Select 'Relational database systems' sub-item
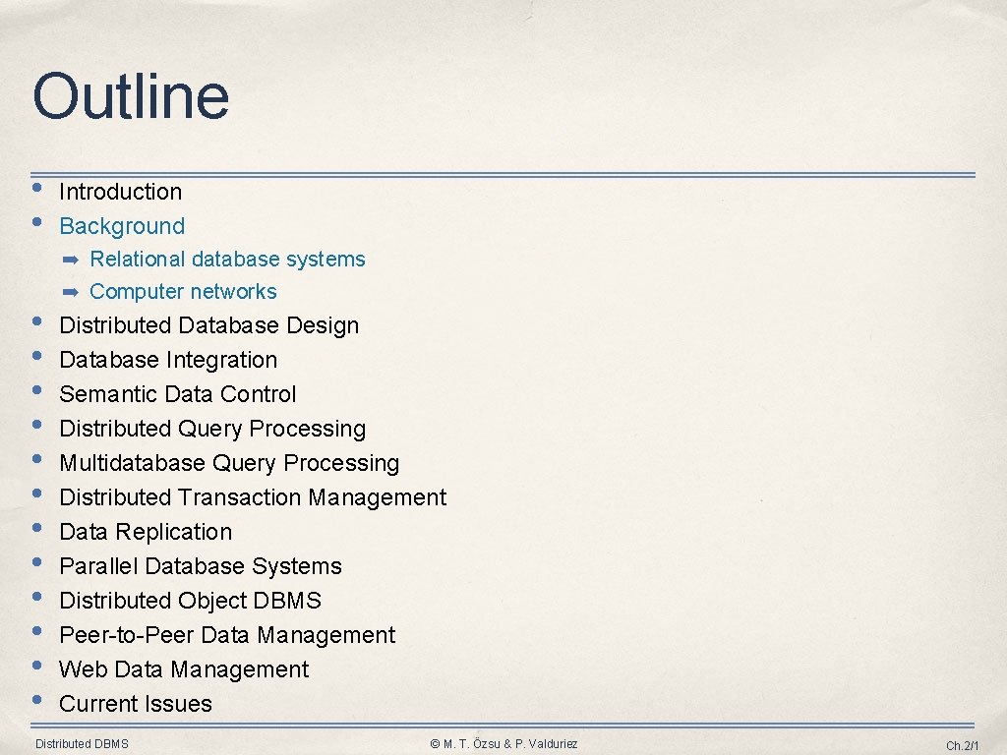The image size is (1007, 755). (x=227, y=260)
